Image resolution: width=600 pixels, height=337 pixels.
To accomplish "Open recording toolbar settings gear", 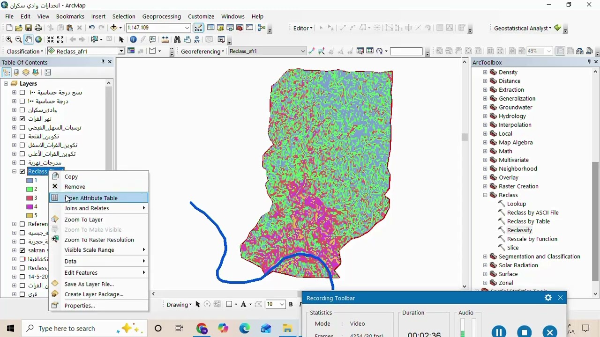I will [548, 298].
